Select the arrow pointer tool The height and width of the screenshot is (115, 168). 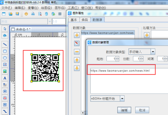(5, 29)
